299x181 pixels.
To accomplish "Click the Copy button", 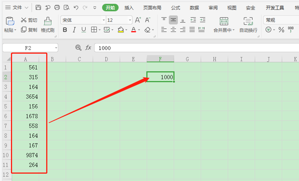I will [x=29, y=30].
